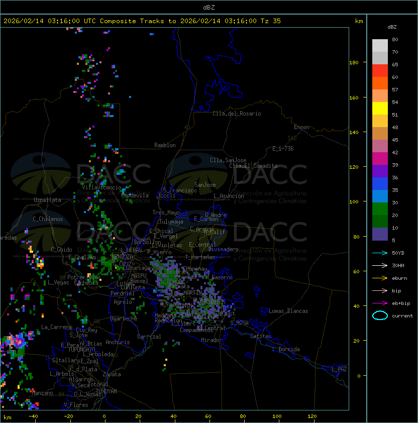Click the 'current' legend label
This screenshot has width=418, height=423.
[x=402, y=316]
